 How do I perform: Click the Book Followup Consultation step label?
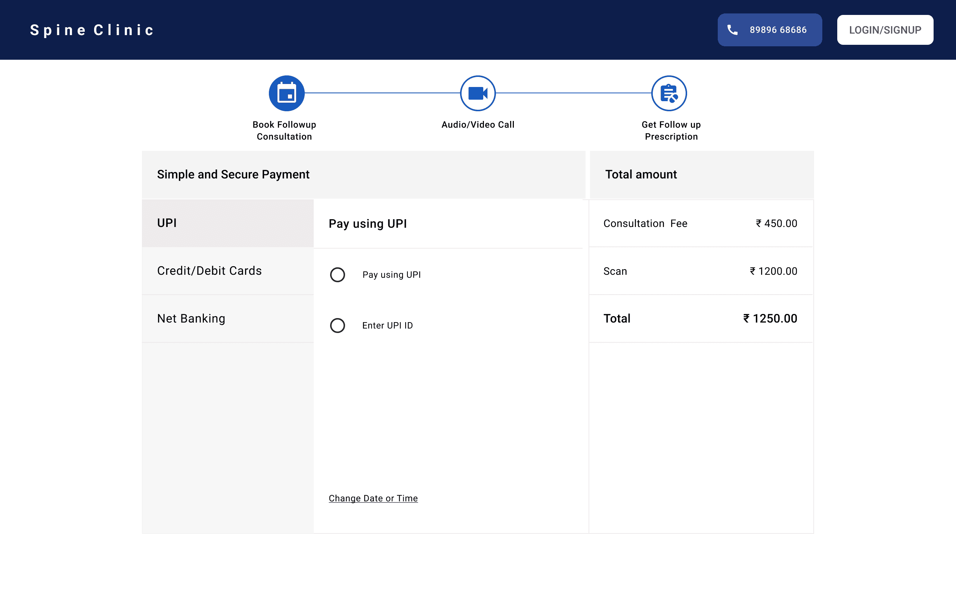point(284,131)
